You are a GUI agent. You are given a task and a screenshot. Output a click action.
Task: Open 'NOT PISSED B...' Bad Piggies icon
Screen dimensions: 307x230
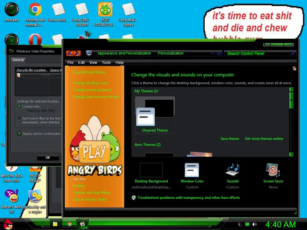coord(105,15)
